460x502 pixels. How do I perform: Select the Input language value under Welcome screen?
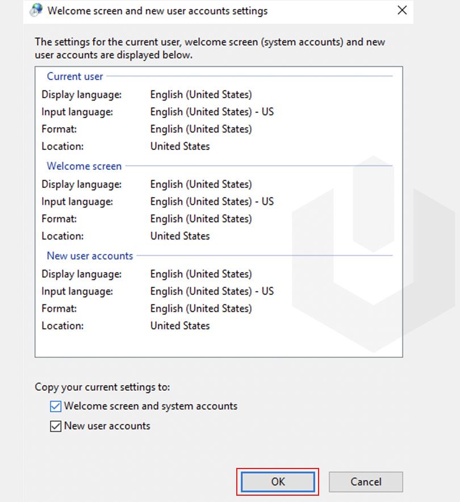pyautogui.click(x=212, y=202)
